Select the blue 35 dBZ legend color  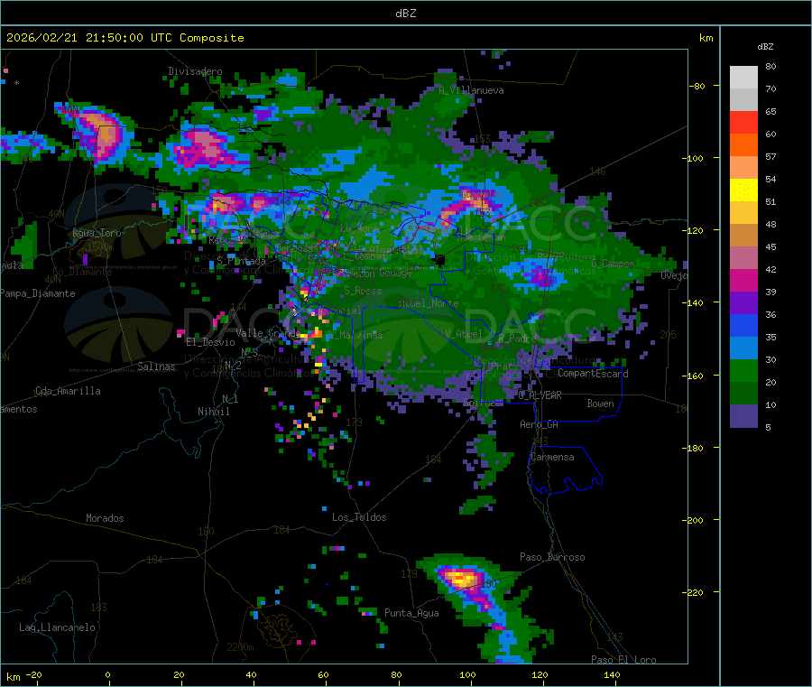[x=743, y=325]
